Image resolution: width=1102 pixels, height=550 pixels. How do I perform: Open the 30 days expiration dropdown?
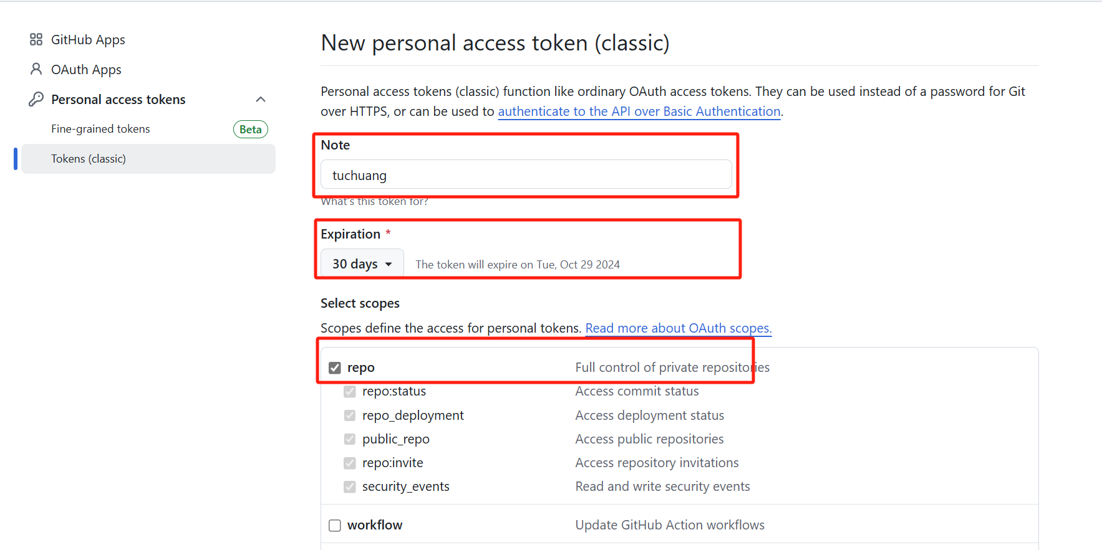point(362,264)
